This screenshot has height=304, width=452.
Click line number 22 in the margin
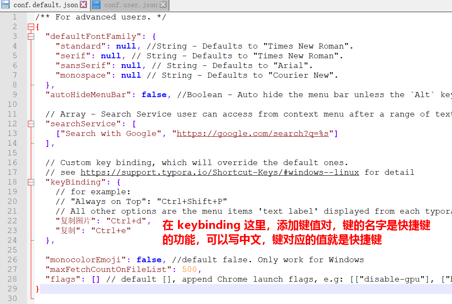coord(12,221)
